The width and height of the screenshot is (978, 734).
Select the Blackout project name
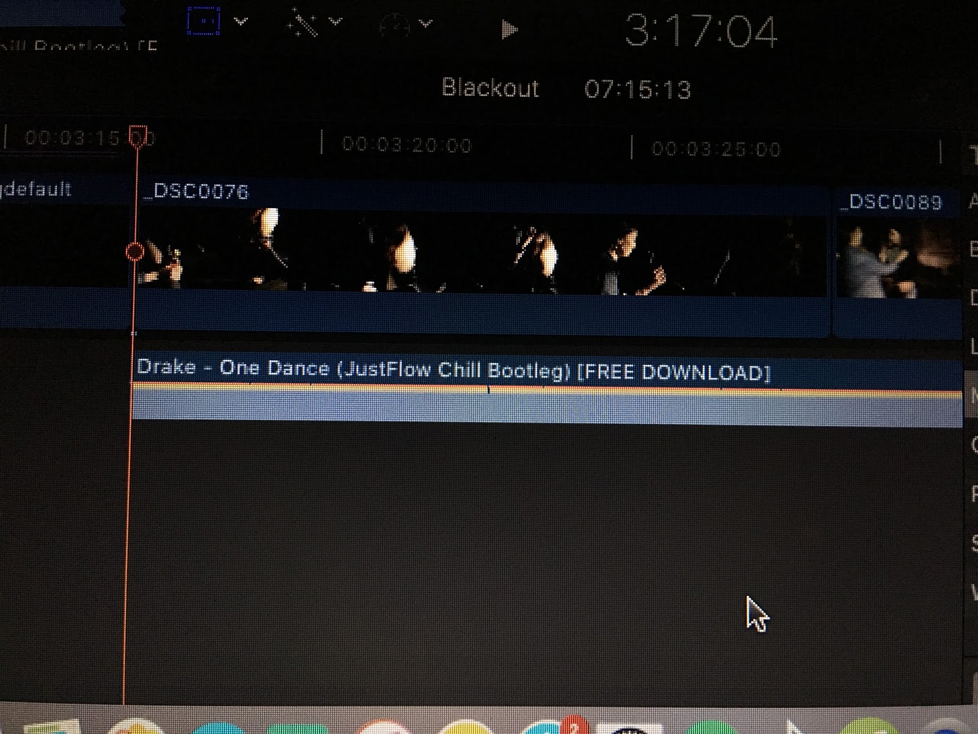coord(490,88)
